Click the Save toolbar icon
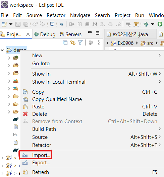This screenshot has height=177, width=164. [18, 24]
